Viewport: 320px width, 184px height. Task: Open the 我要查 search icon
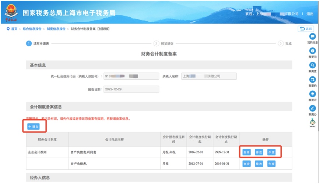click(312, 65)
